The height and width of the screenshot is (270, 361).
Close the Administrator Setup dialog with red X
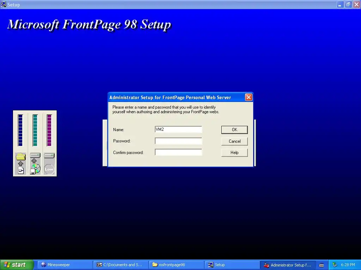coord(249,97)
